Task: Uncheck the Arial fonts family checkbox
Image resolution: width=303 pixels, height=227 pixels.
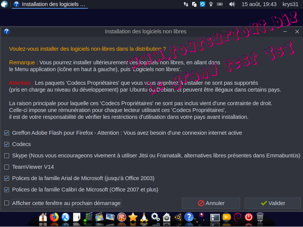Action: click(x=7, y=178)
